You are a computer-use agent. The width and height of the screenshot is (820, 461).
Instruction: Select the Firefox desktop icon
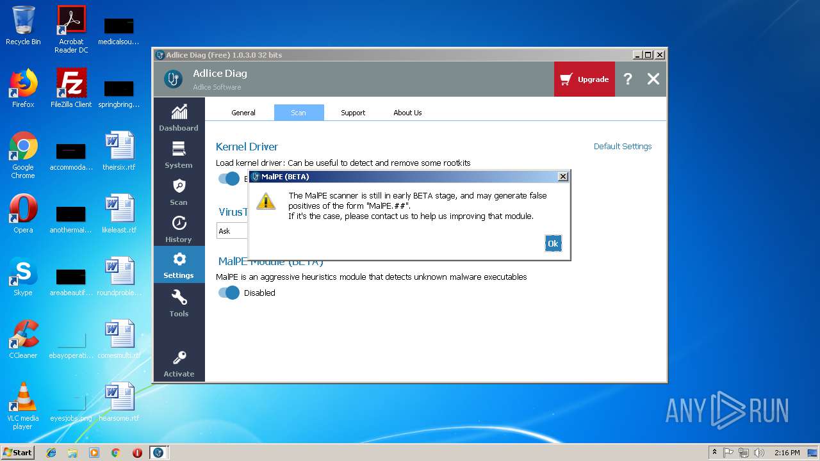tap(23, 88)
